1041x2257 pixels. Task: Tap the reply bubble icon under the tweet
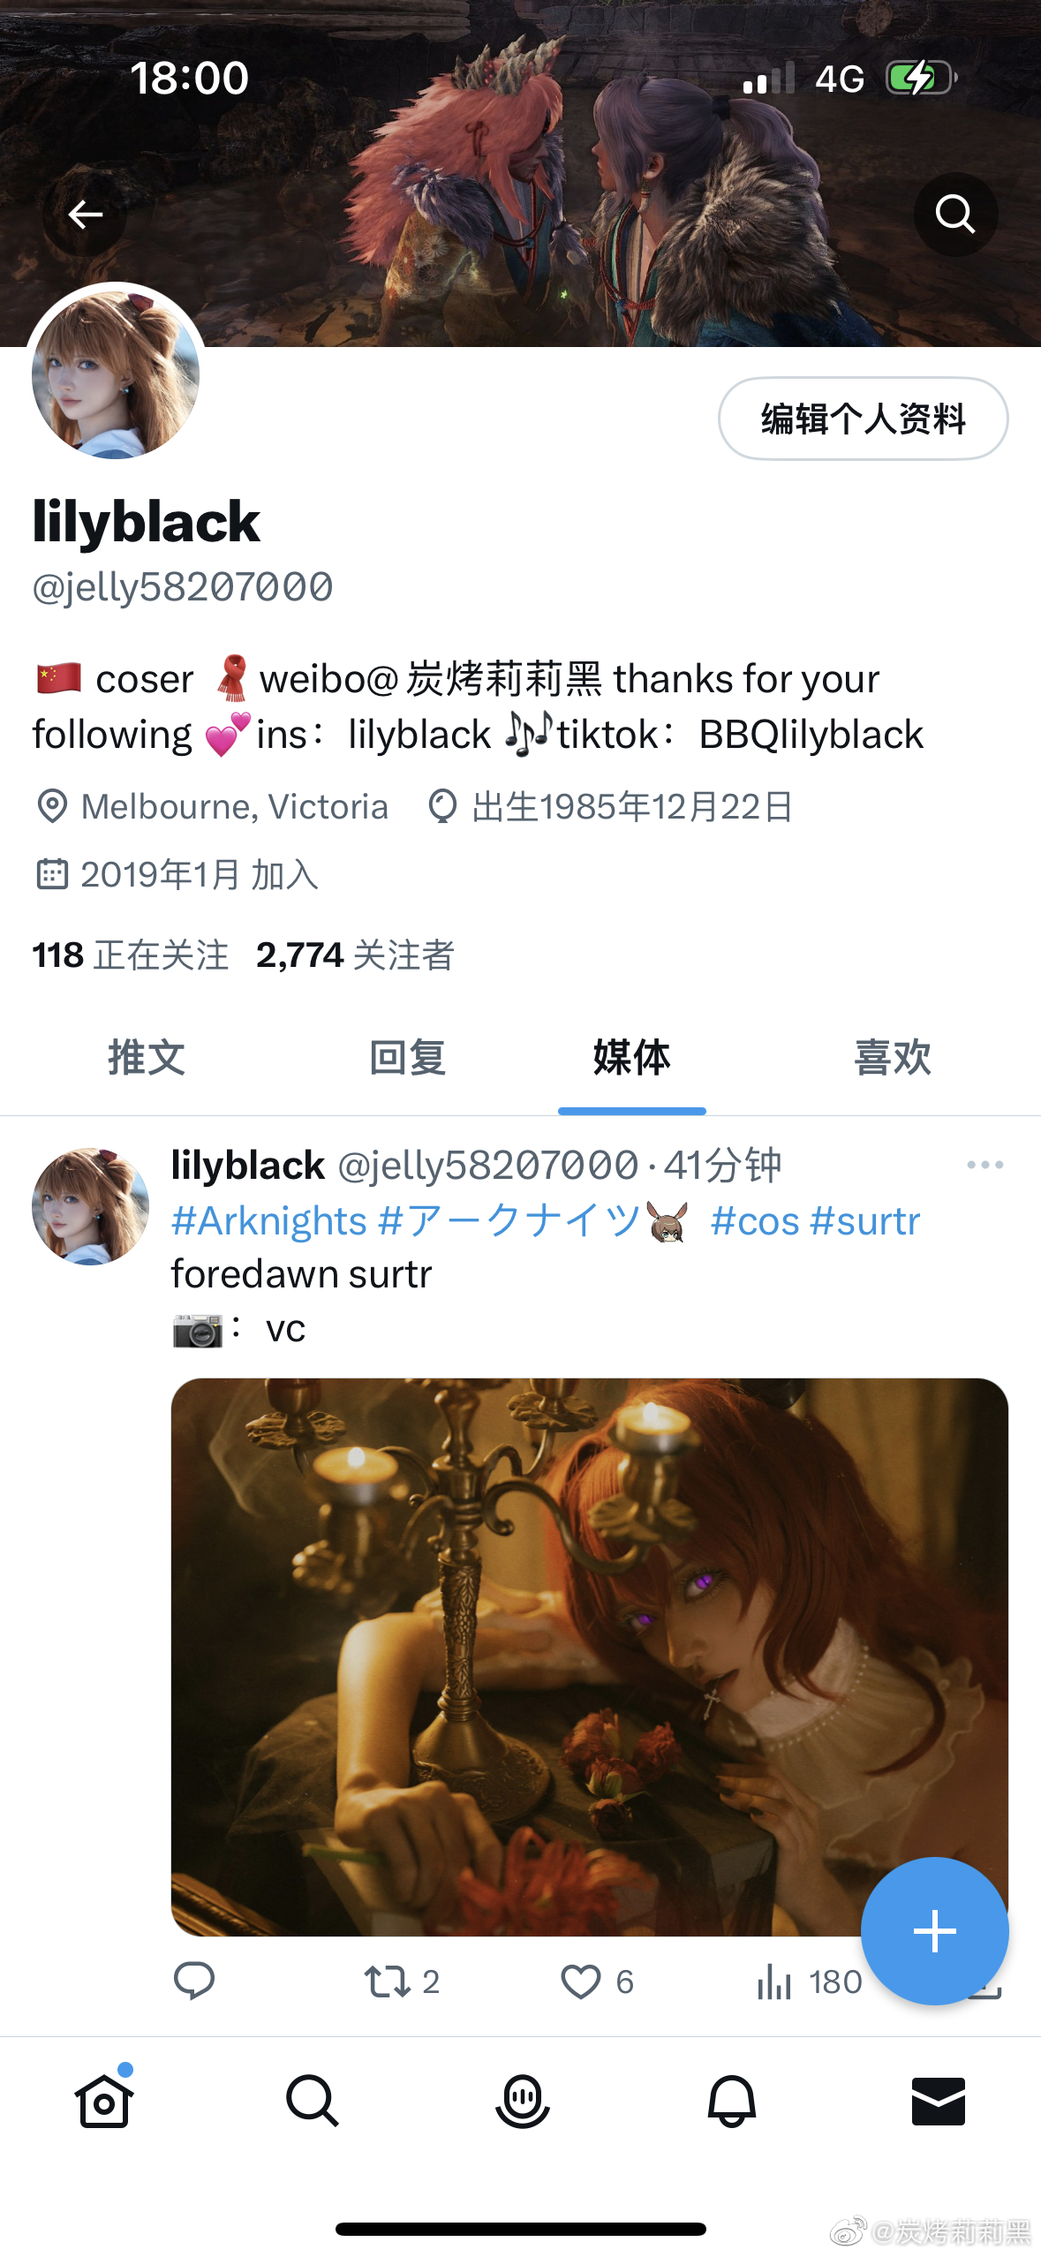(194, 1981)
